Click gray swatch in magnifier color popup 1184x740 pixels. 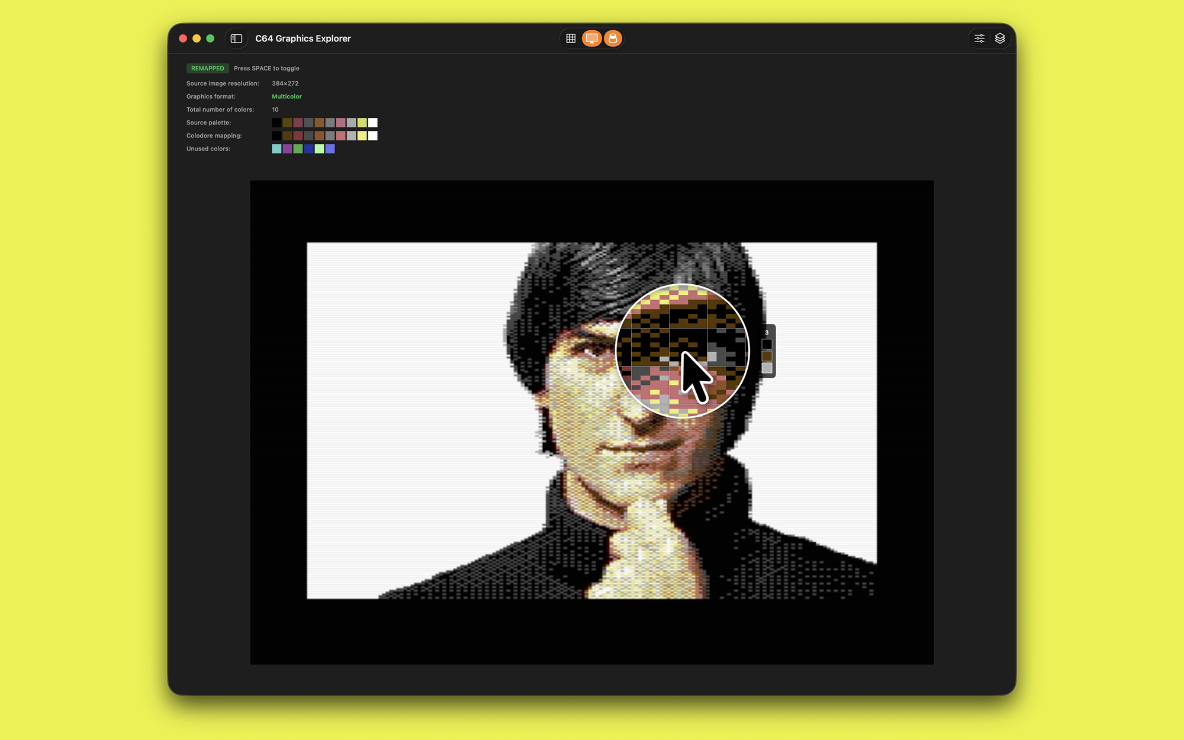point(767,368)
